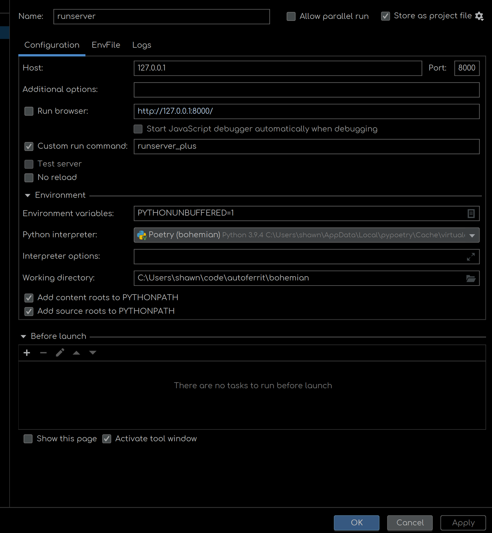Open environment variables editor icon
492x533 pixels.
471,213
